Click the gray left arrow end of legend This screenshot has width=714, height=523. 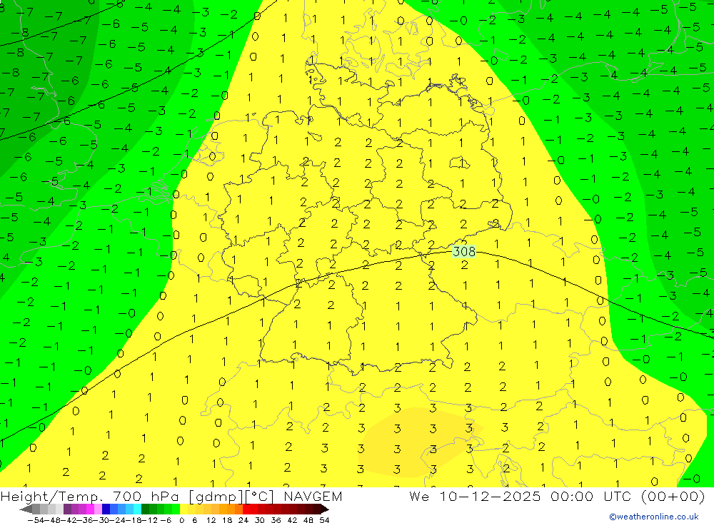click(x=26, y=509)
